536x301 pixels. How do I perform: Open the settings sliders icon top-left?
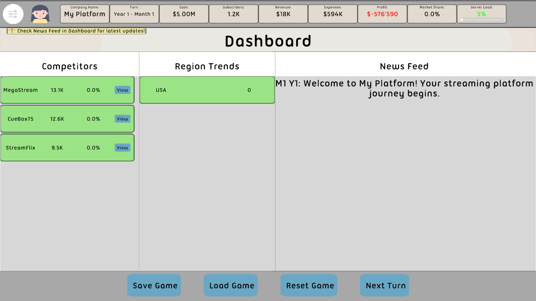point(13,14)
